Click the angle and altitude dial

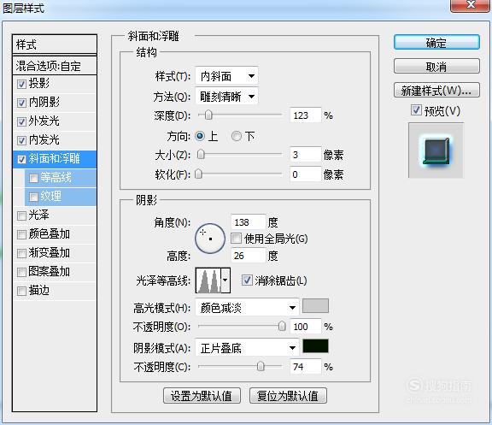coord(210,239)
